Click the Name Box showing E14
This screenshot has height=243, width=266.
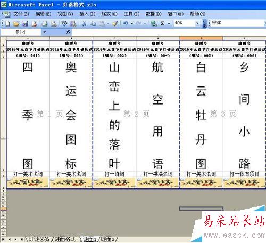tap(21, 32)
